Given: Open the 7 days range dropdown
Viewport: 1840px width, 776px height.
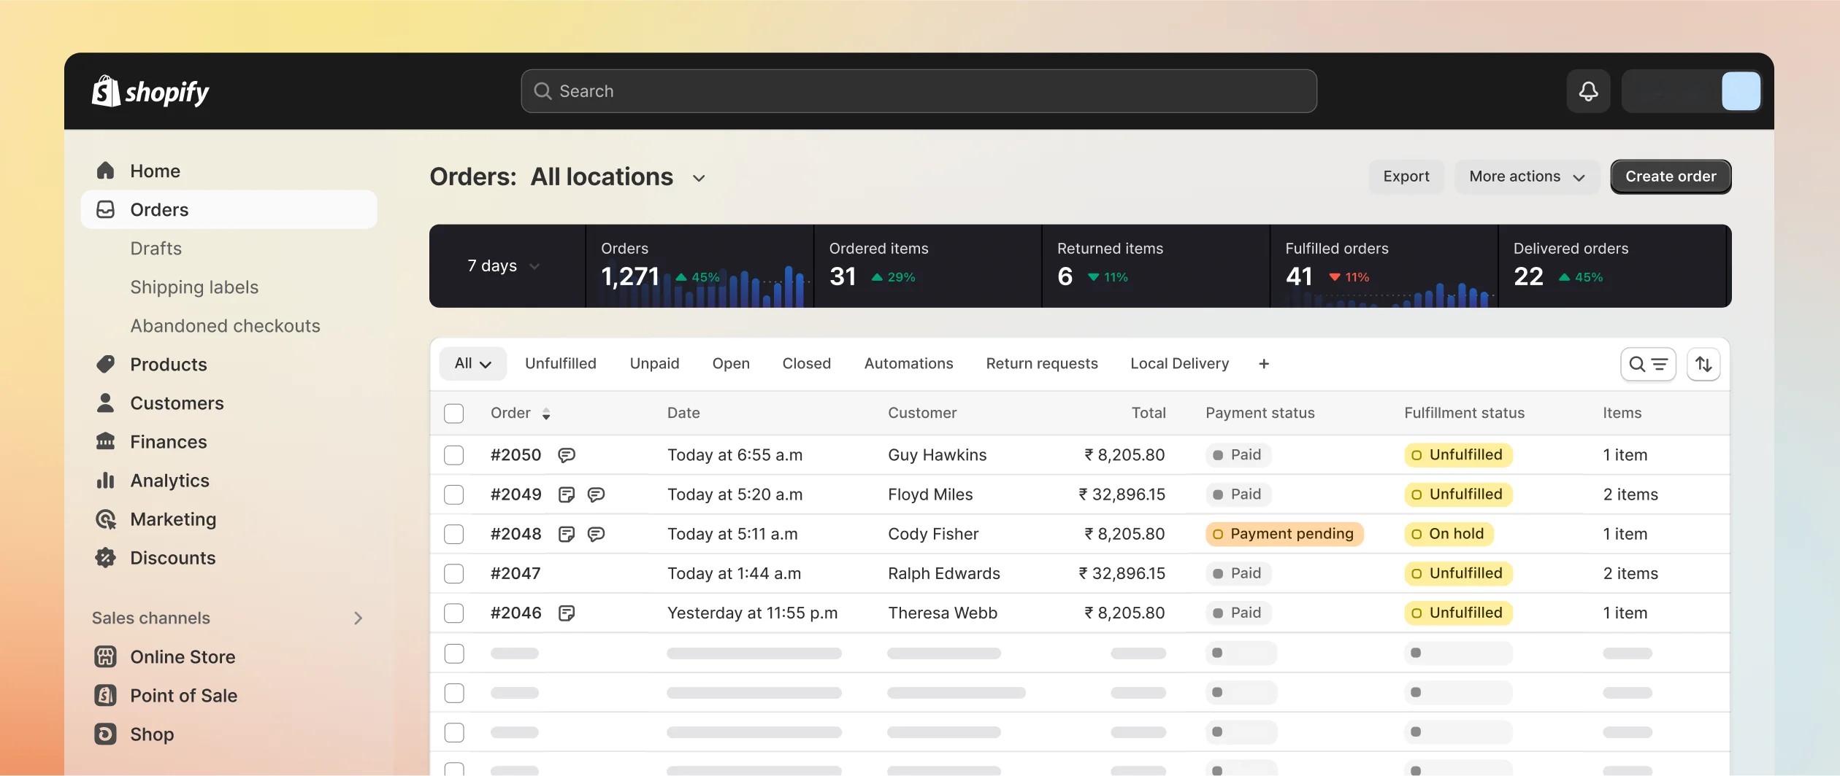Looking at the screenshot, I should click(504, 265).
